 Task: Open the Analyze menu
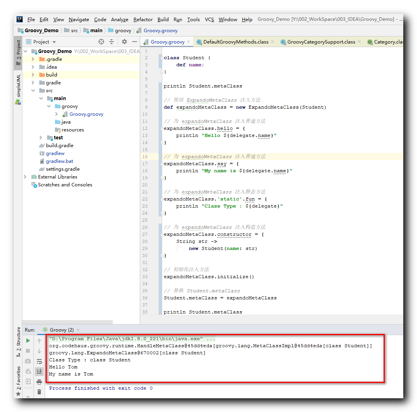(x=120, y=19)
